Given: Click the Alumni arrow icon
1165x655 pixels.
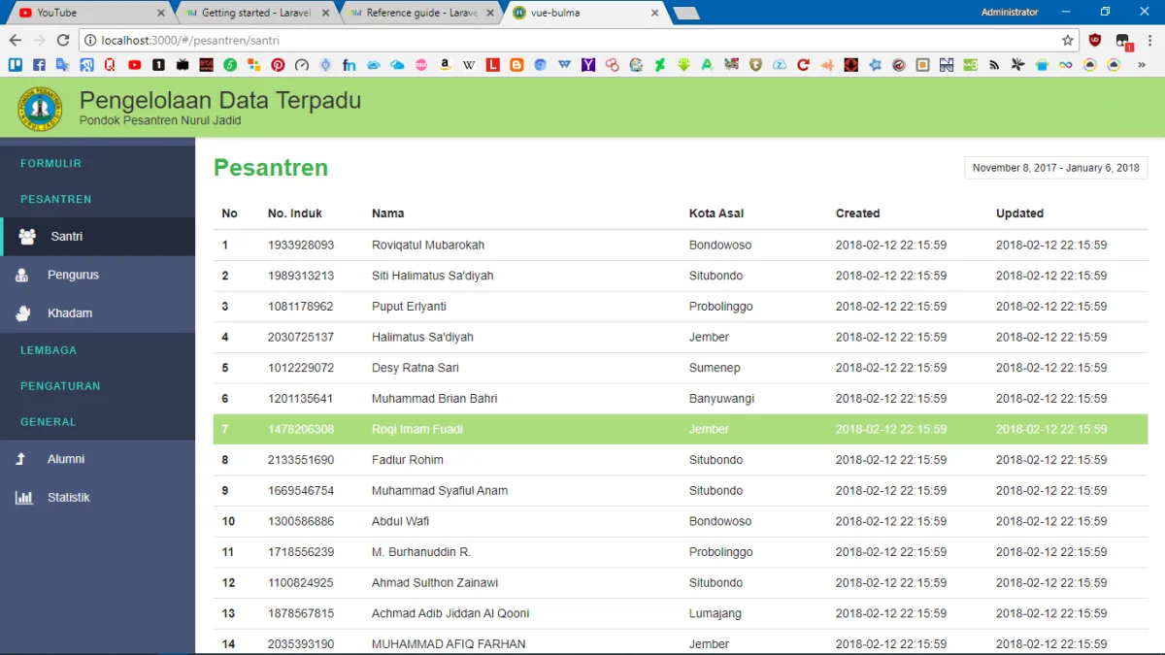Looking at the screenshot, I should (x=20, y=459).
